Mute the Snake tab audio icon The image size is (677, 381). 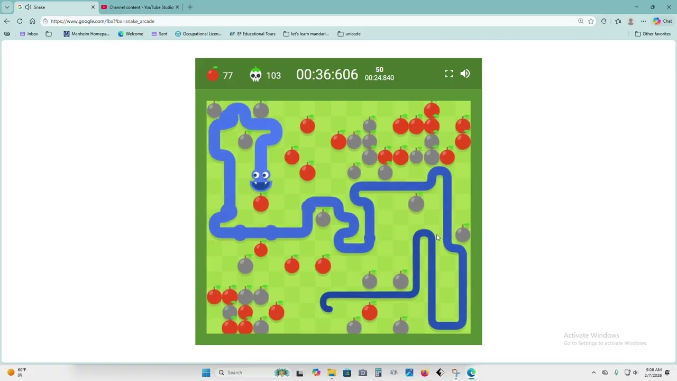28,7
